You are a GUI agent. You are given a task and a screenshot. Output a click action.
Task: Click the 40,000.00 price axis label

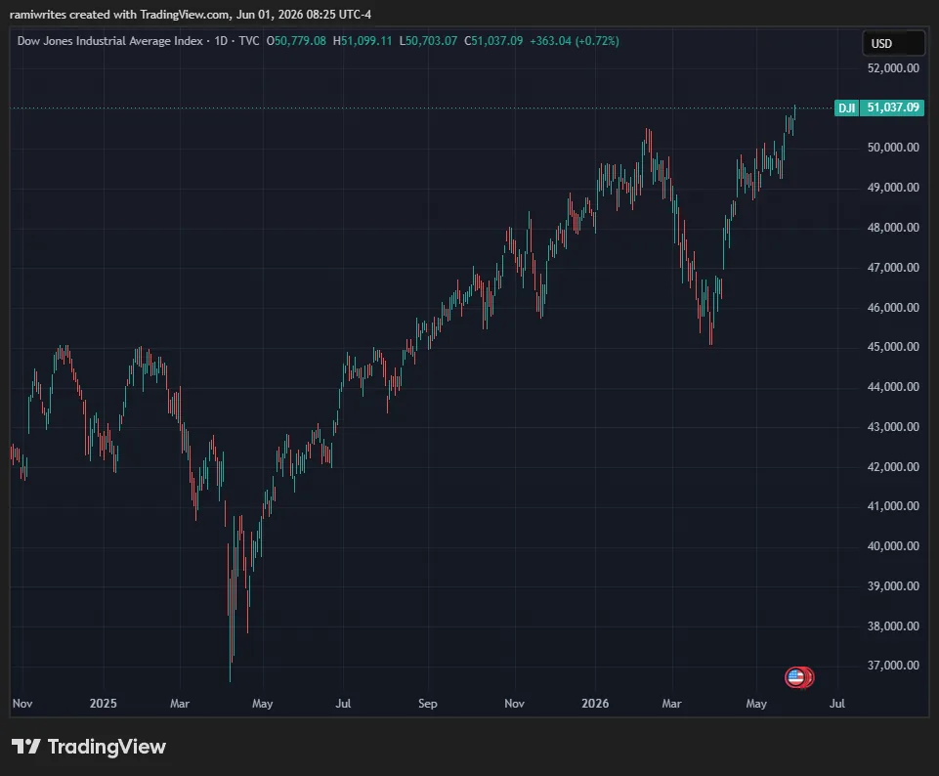click(x=893, y=546)
